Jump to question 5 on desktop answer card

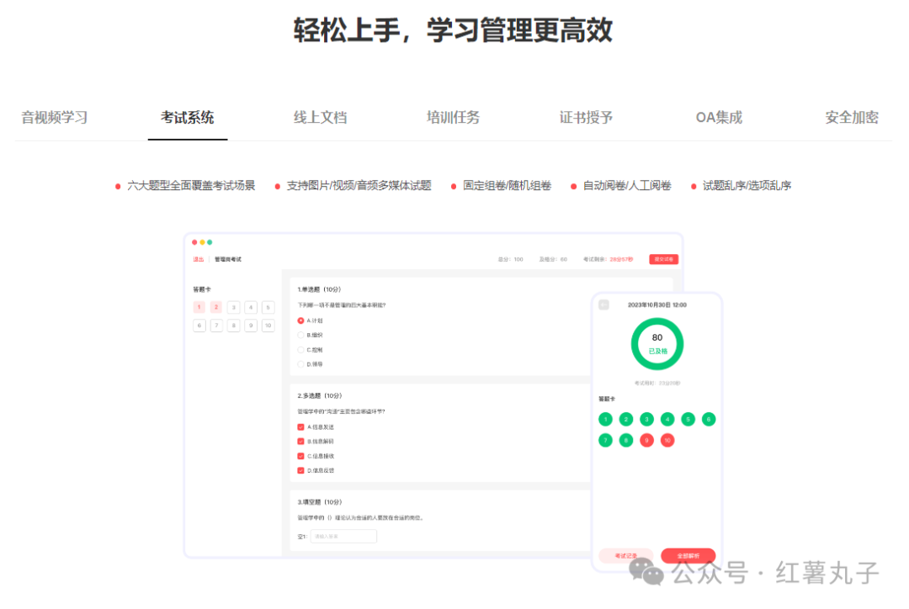[x=268, y=307]
